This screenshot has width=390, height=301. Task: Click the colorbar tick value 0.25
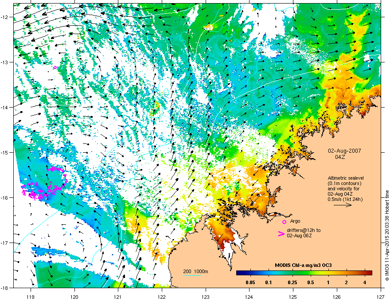pos(292,282)
